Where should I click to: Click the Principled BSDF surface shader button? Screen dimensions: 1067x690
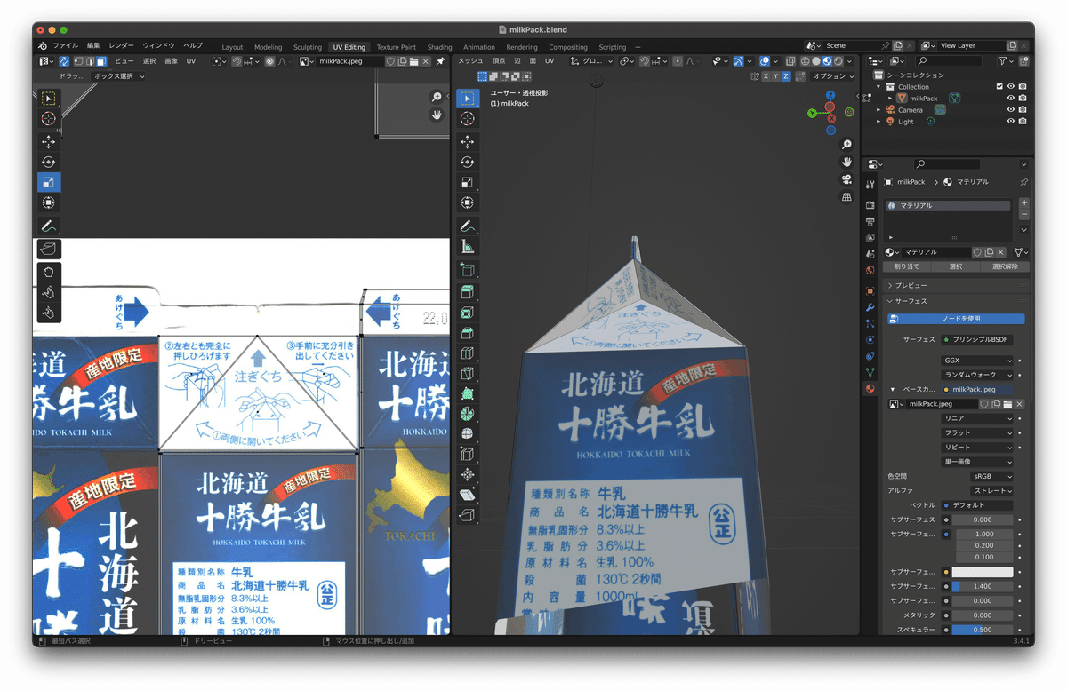pos(977,339)
